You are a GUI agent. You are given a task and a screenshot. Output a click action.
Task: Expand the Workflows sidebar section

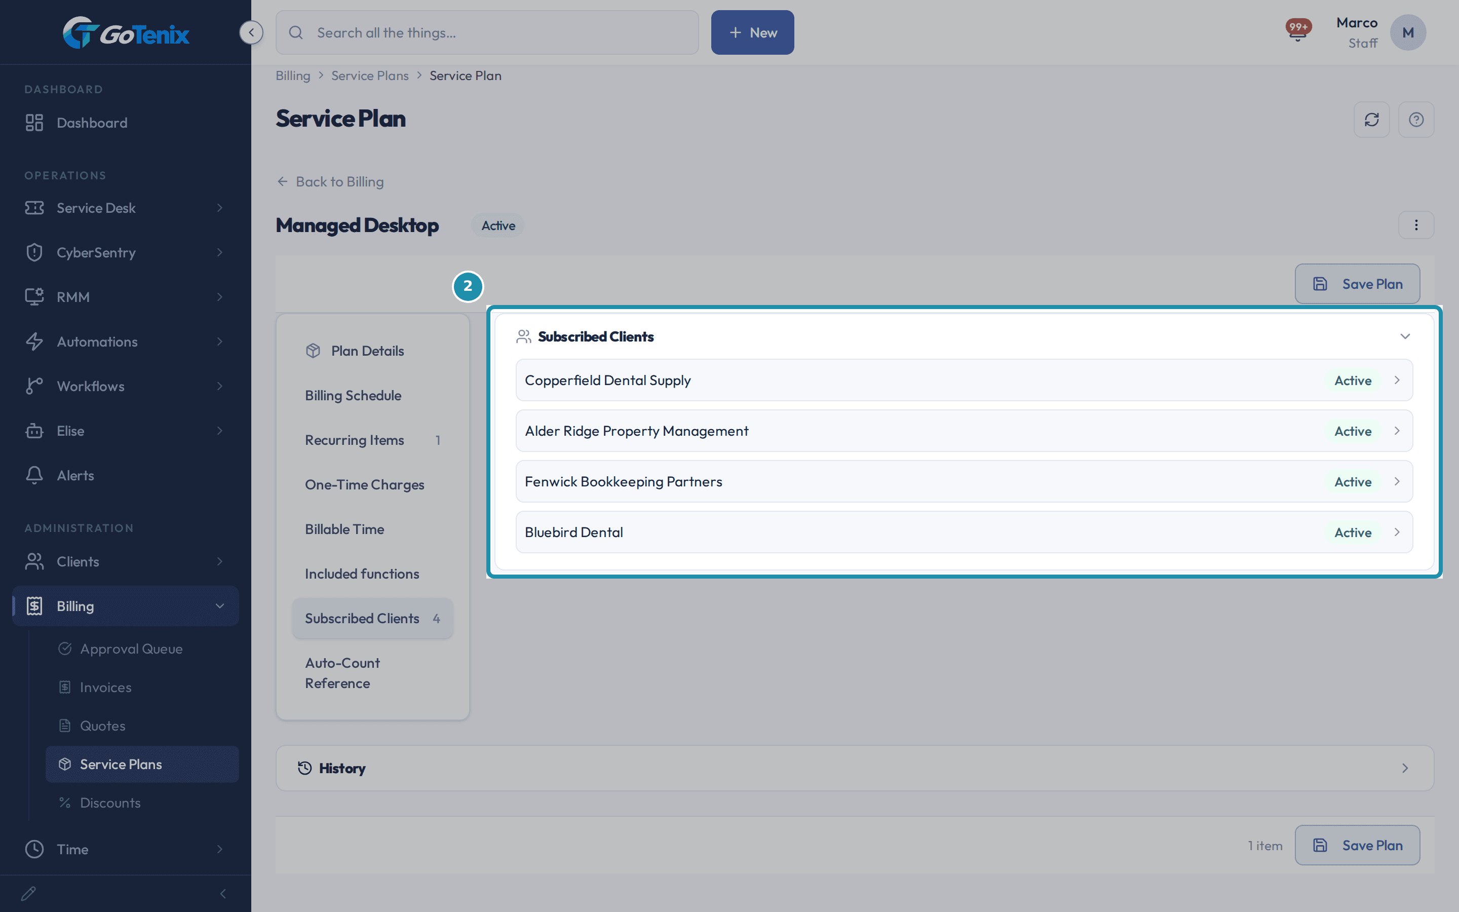point(126,386)
